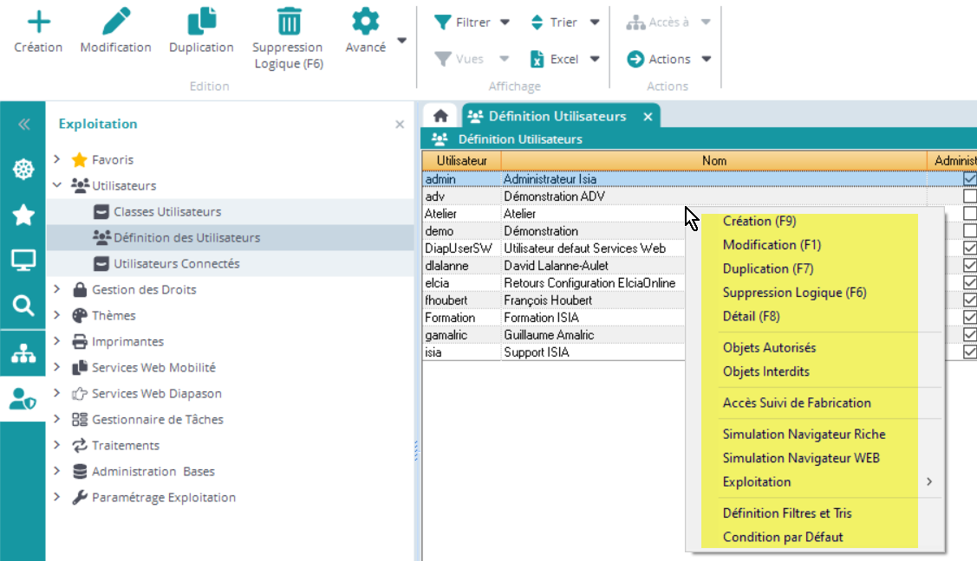Click the Création plus icon
977x561 pixels.
(38, 22)
